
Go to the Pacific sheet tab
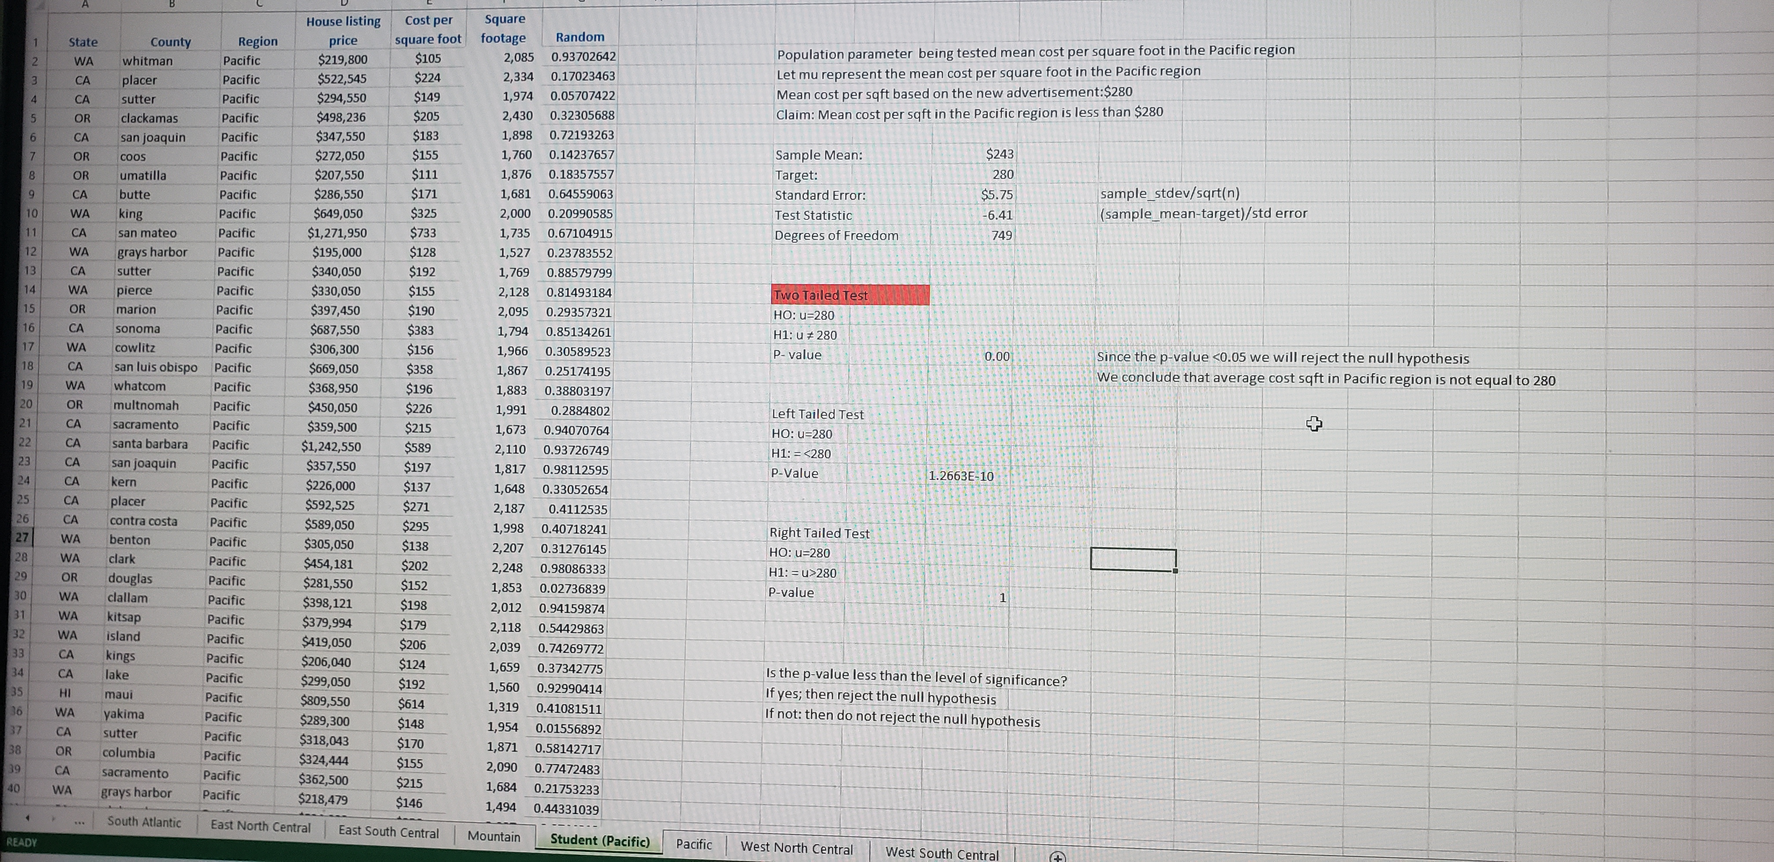(x=693, y=844)
